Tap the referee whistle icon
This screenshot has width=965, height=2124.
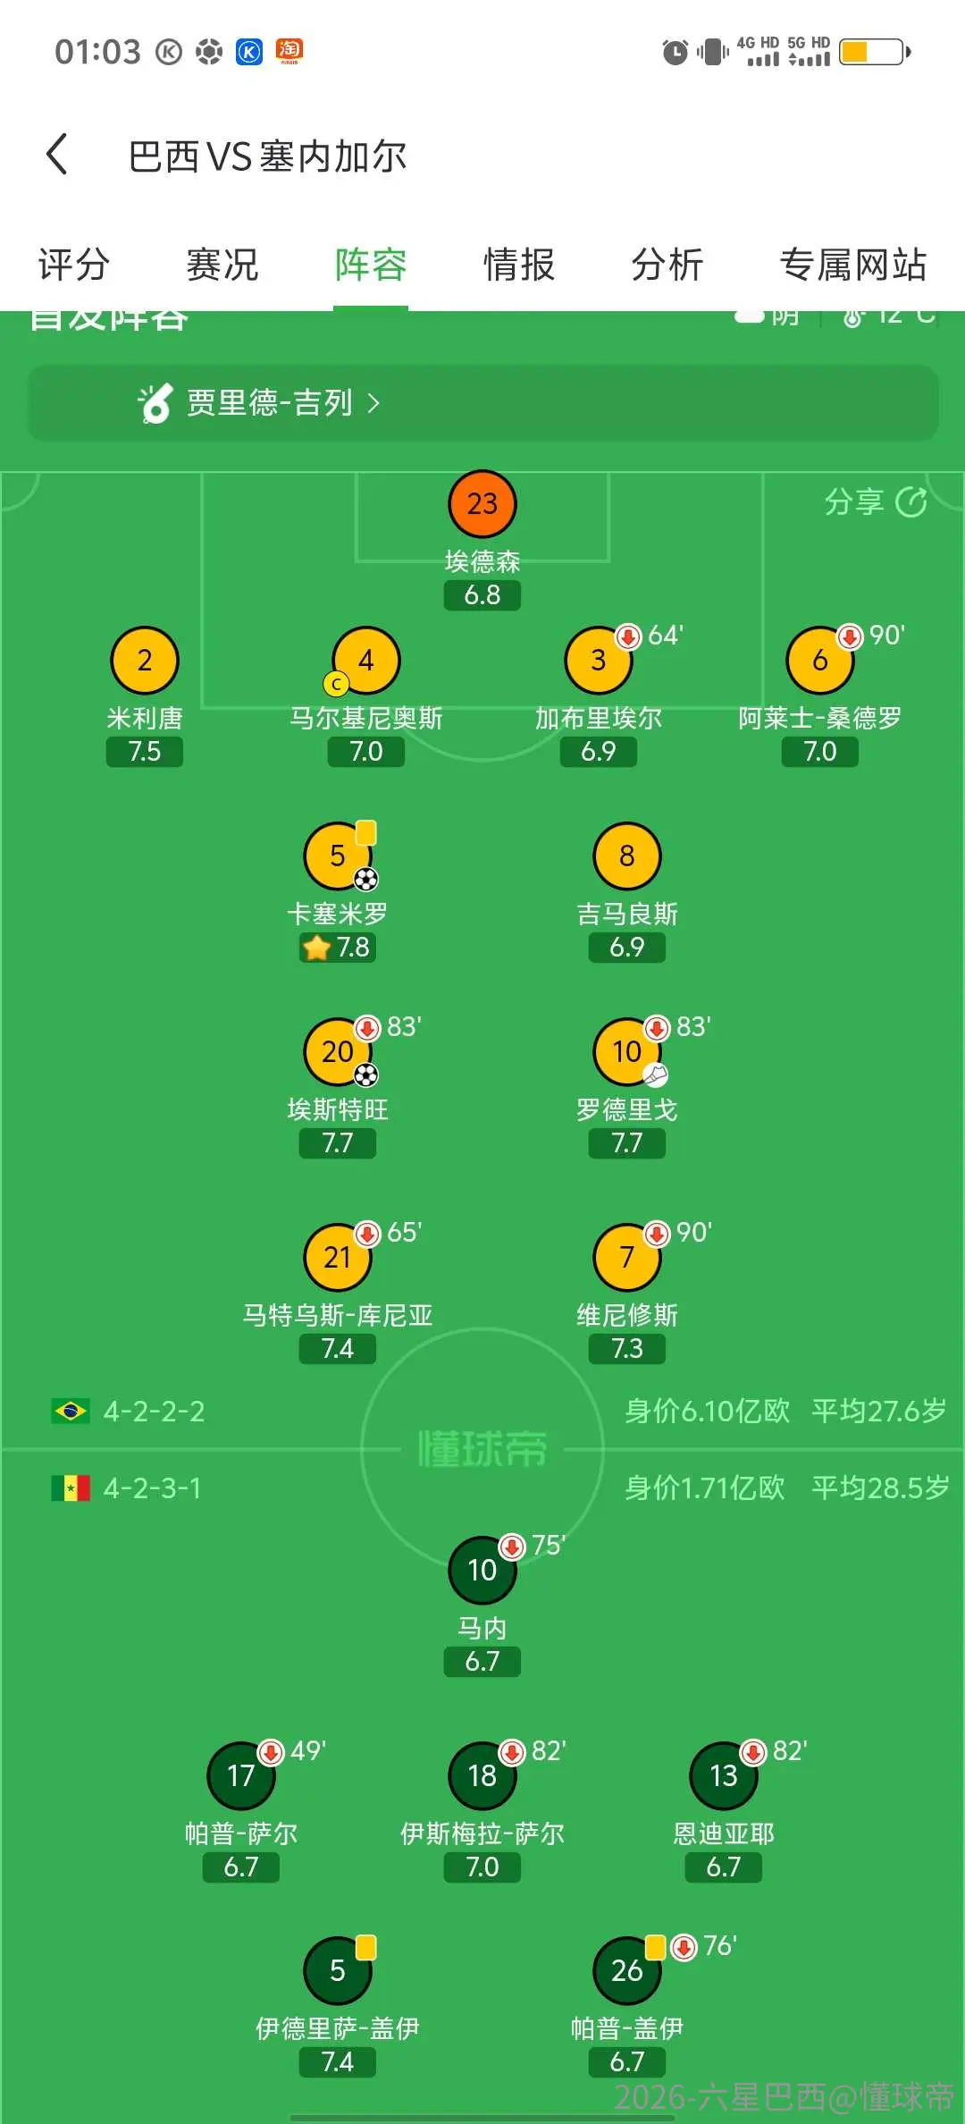[155, 403]
